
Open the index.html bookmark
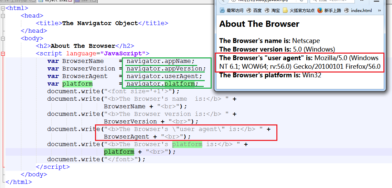pos(358,11)
